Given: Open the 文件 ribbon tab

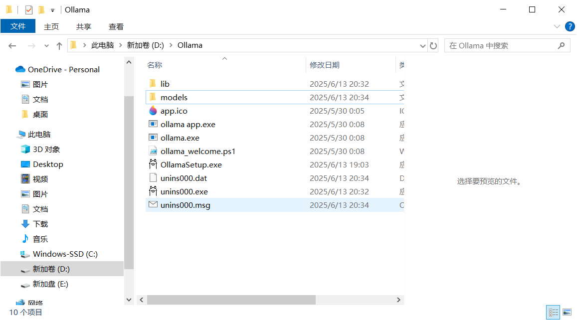Looking at the screenshot, I should click(18, 26).
